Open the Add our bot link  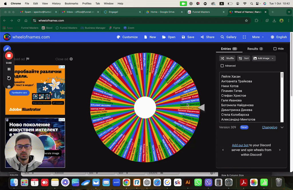click(x=240, y=145)
